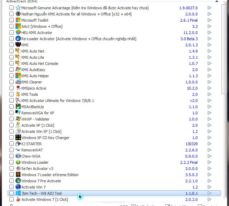Click the scrollbar down arrow
Screen dimensions: 229x206
(x=224, y=198)
